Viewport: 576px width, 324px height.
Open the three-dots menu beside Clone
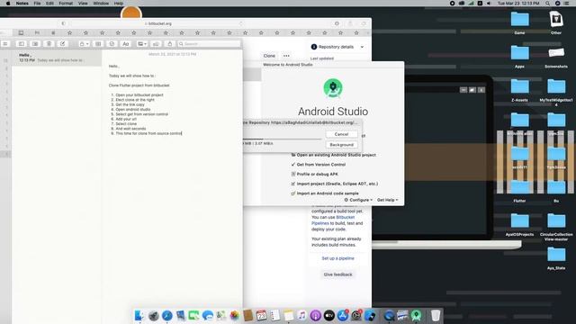pos(286,56)
